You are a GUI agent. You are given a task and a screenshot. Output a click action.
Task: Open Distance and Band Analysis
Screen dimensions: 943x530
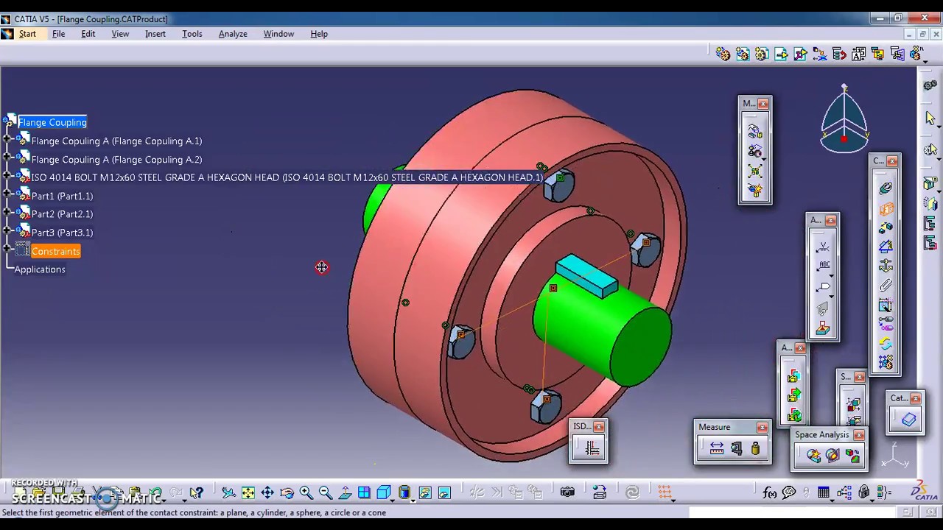click(852, 456)
